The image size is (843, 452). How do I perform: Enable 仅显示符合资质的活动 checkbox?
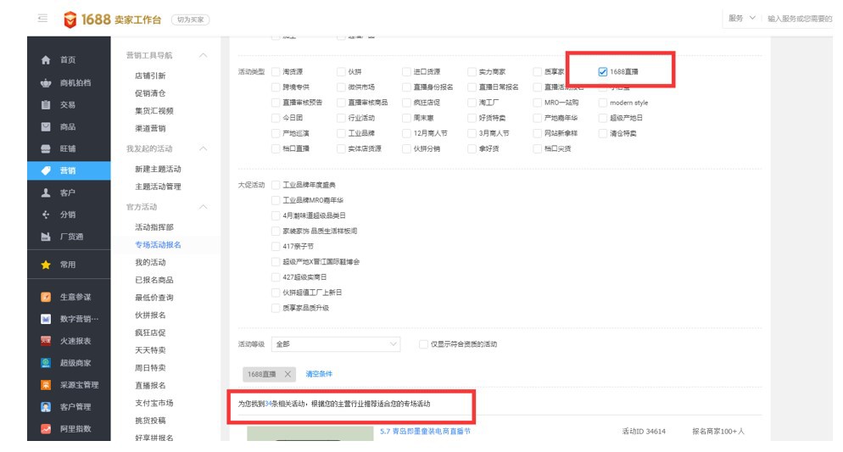pyautogui.click(x=424, y=344)
